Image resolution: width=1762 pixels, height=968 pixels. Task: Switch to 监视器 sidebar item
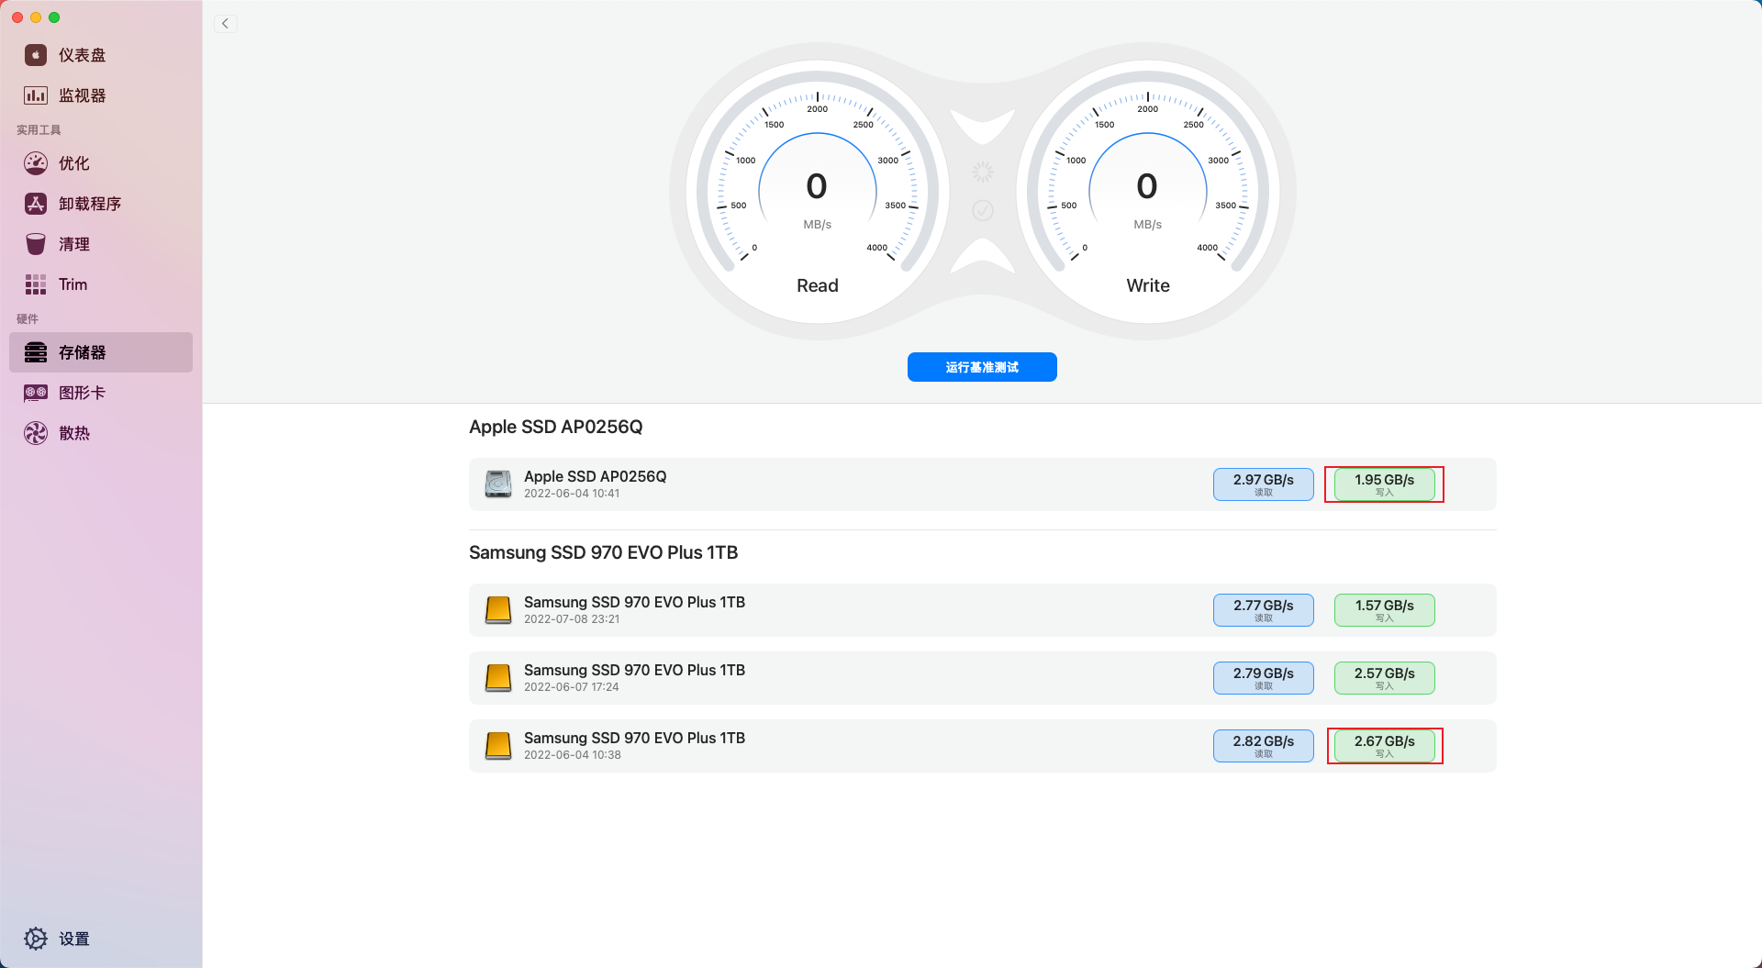[101, 95]
